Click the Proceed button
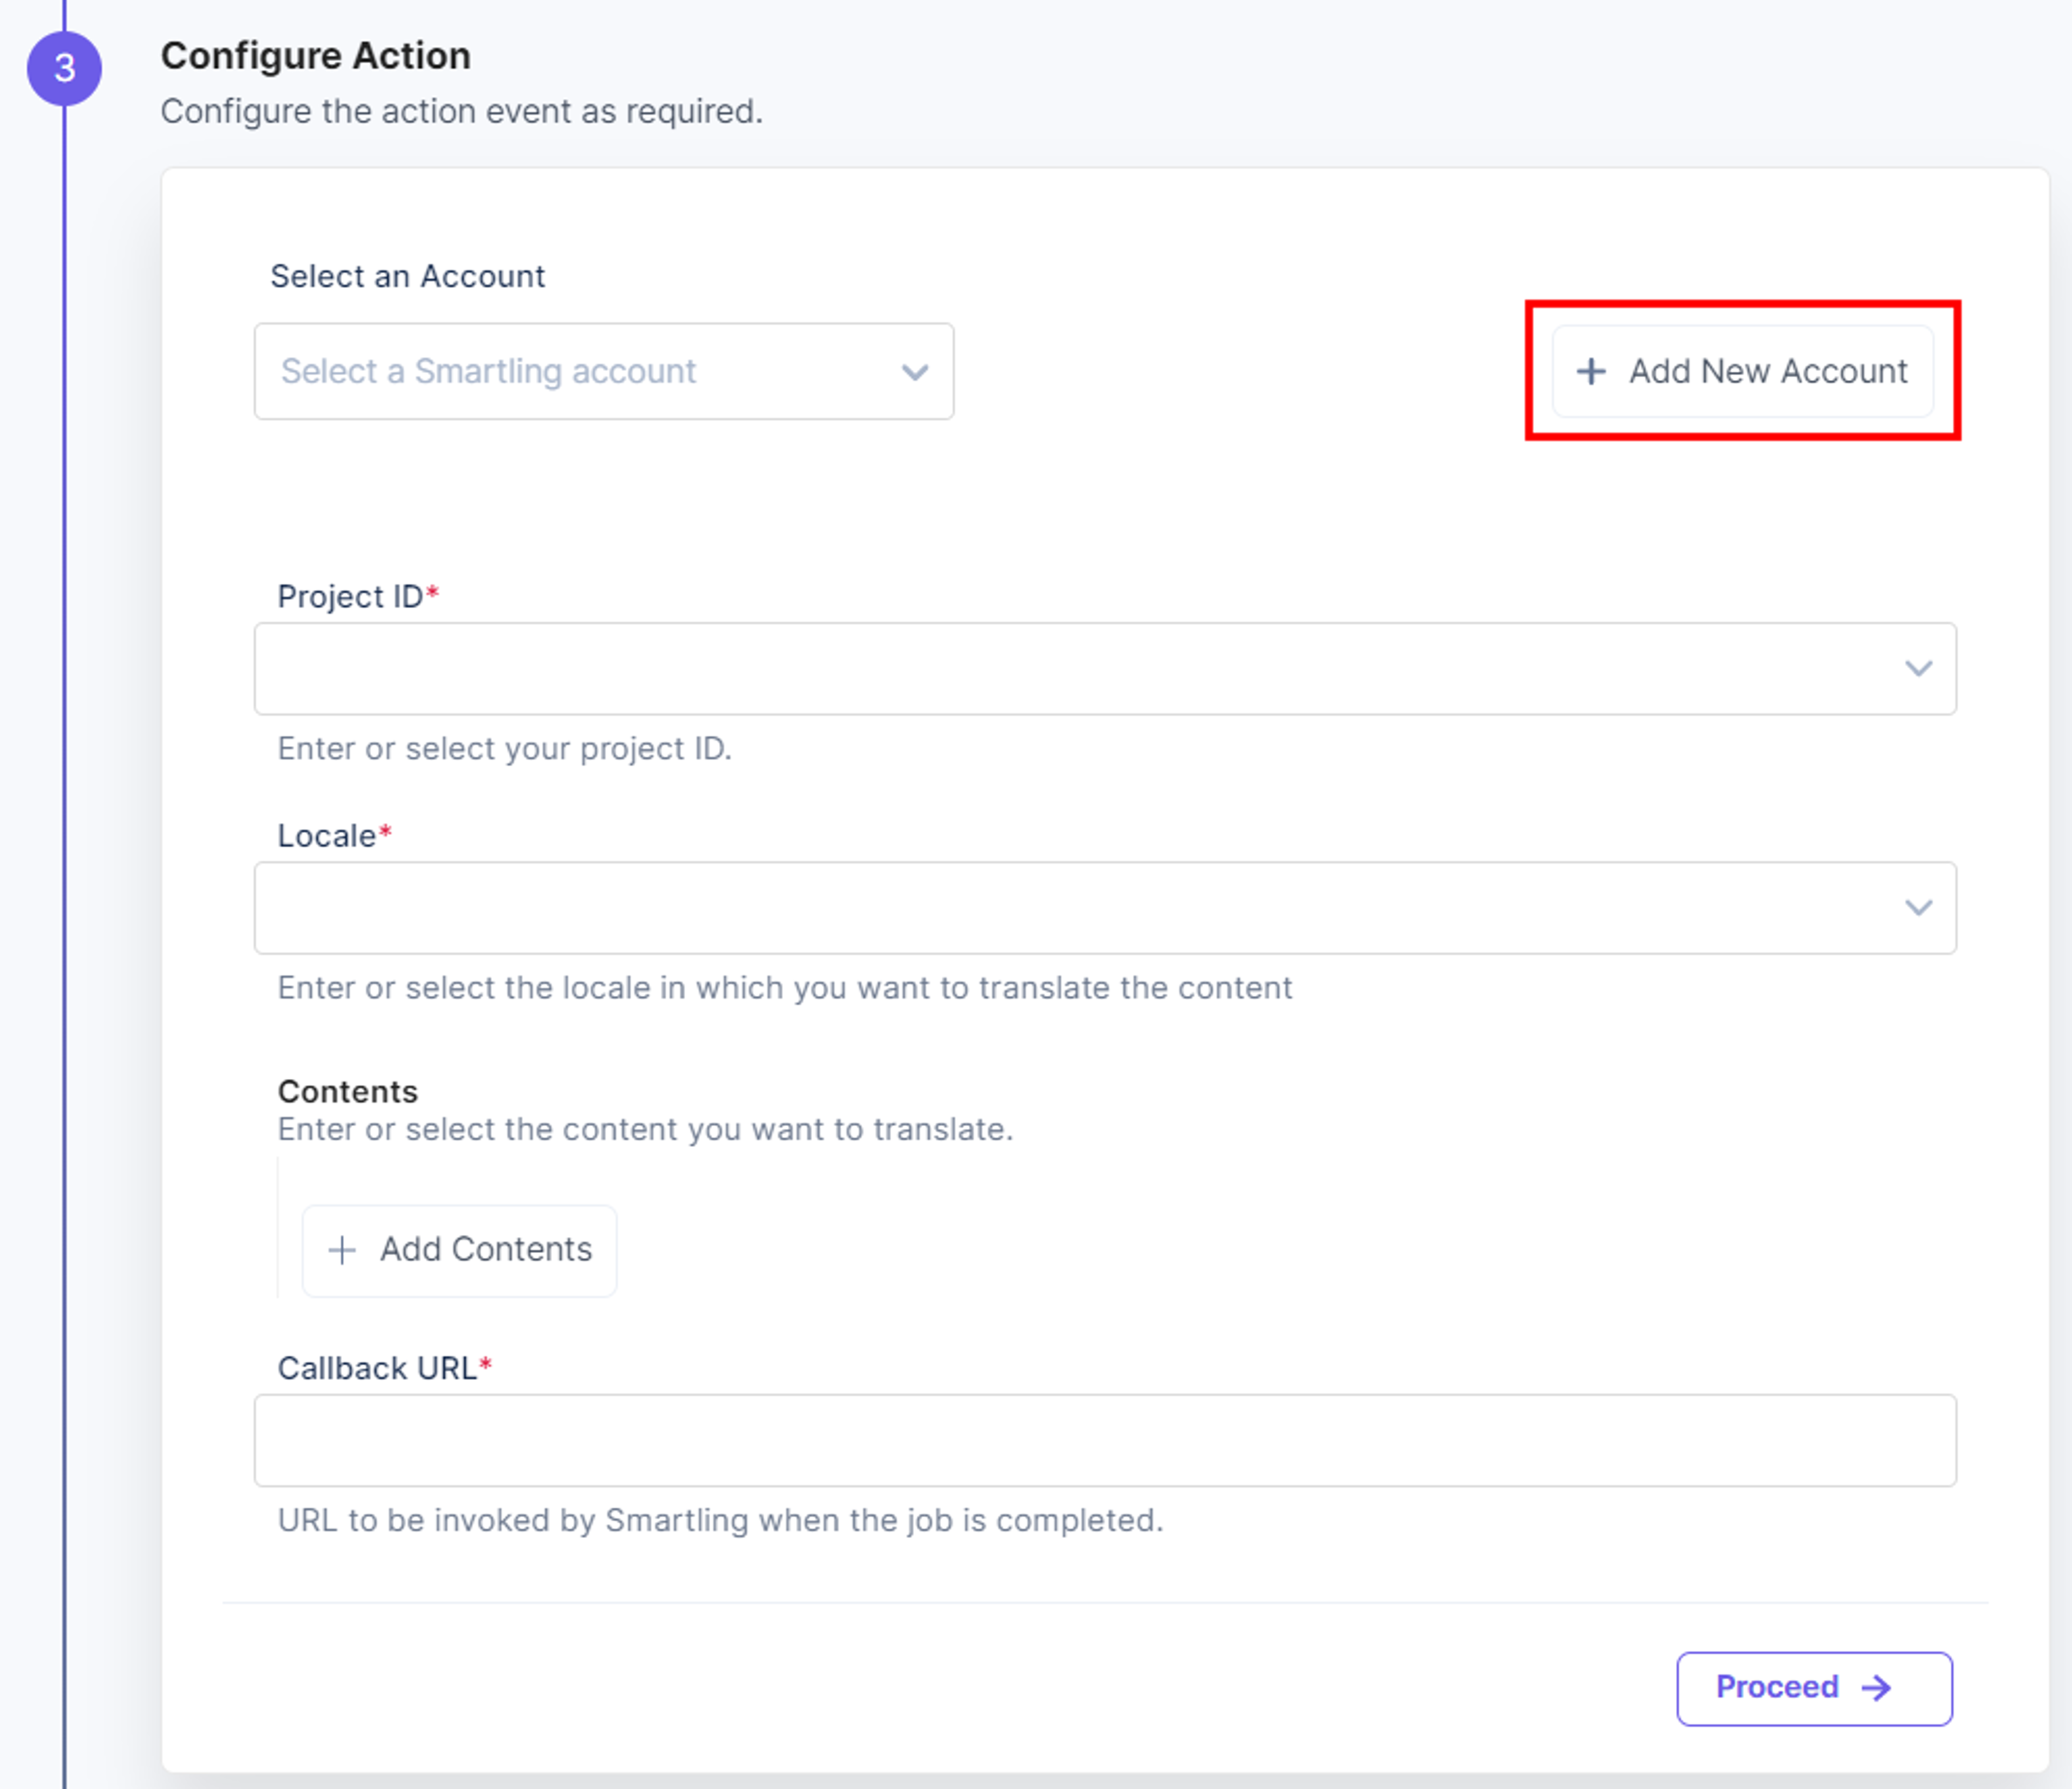Screen dimensions: 2072x1789 1814,1688
